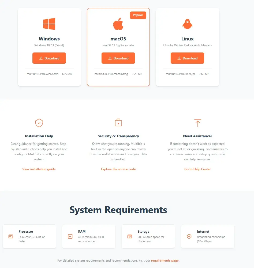This screenshot has width=254, height=268.
Task: Open the Explore the source code link
Action: 118,169
